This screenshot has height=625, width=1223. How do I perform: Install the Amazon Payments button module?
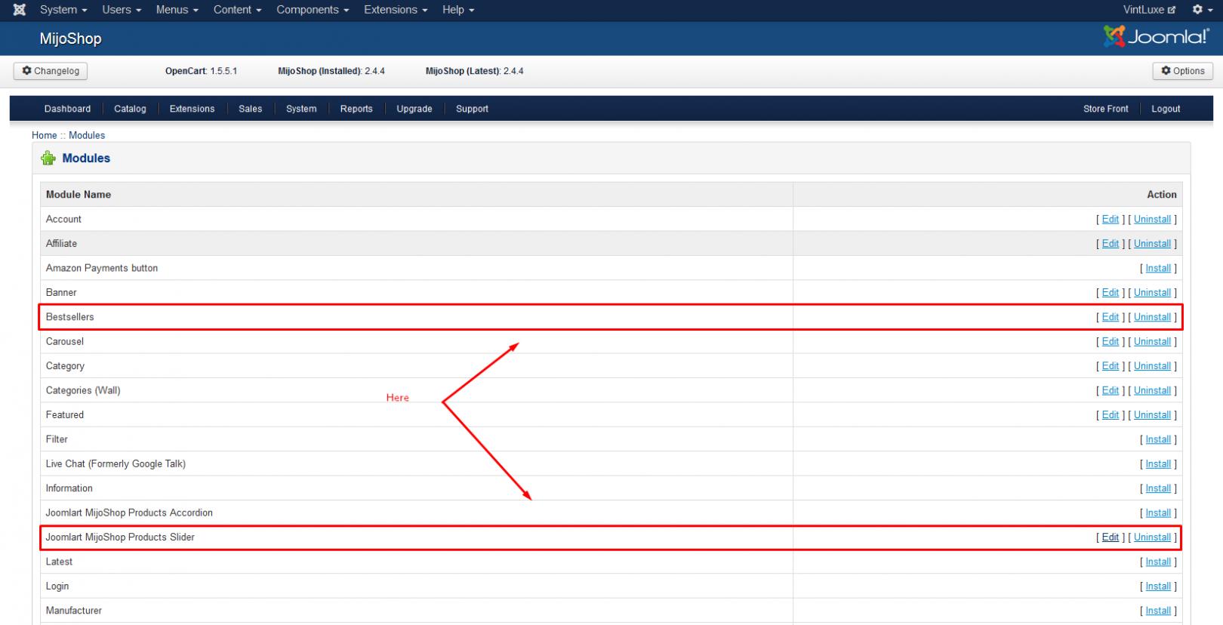coord(1158,268)
